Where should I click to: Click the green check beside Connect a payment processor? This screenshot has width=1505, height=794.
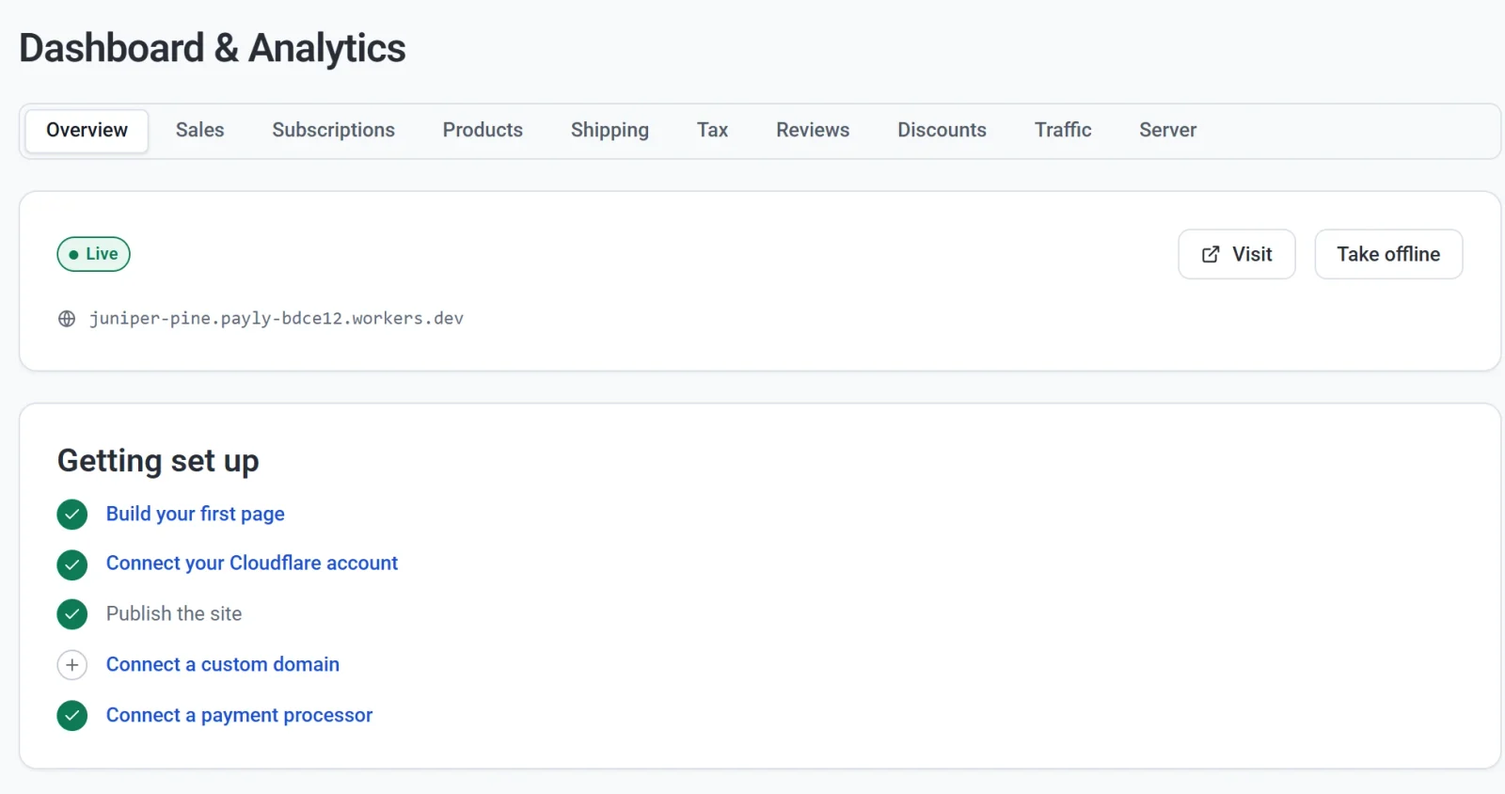click(72, 716)
